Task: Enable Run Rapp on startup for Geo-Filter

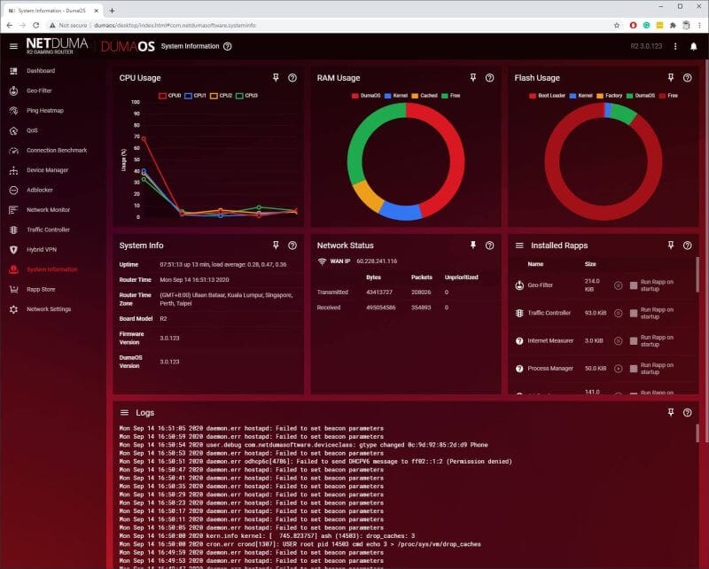Action: pos(634,285)
